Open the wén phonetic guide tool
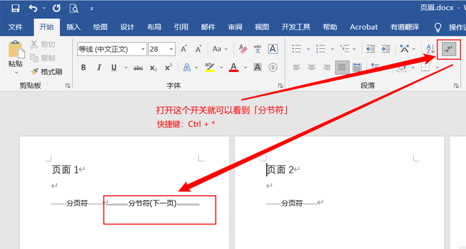The width and height of the screenshot is (466, 249). pos(257,49)
